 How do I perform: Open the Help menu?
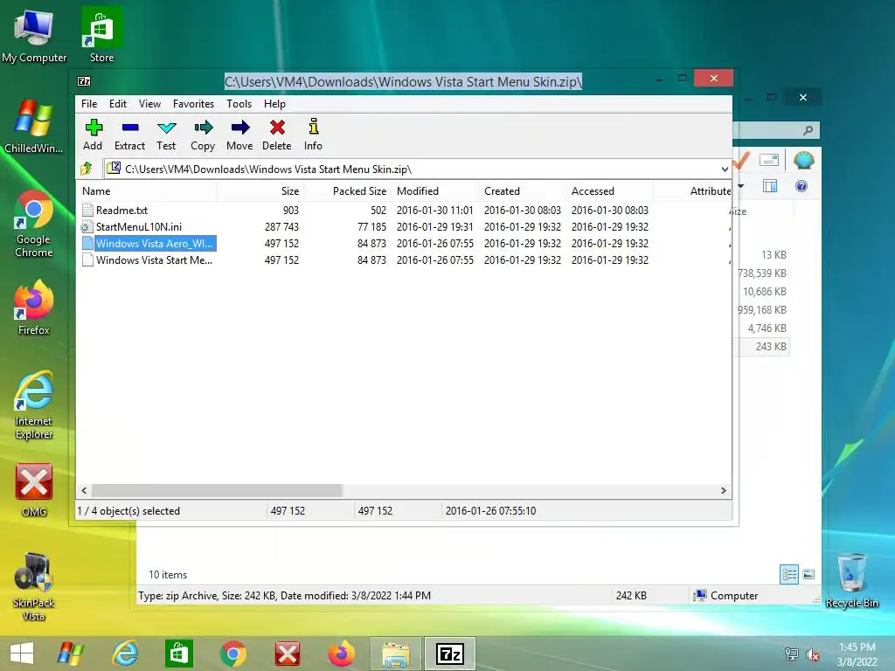(x=274, y=104)
